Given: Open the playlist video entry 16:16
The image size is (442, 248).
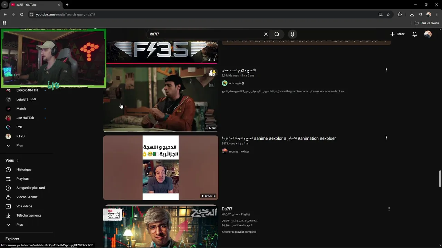Looking at the screenshot, I should pyautogui.click(x=237, y=226).
